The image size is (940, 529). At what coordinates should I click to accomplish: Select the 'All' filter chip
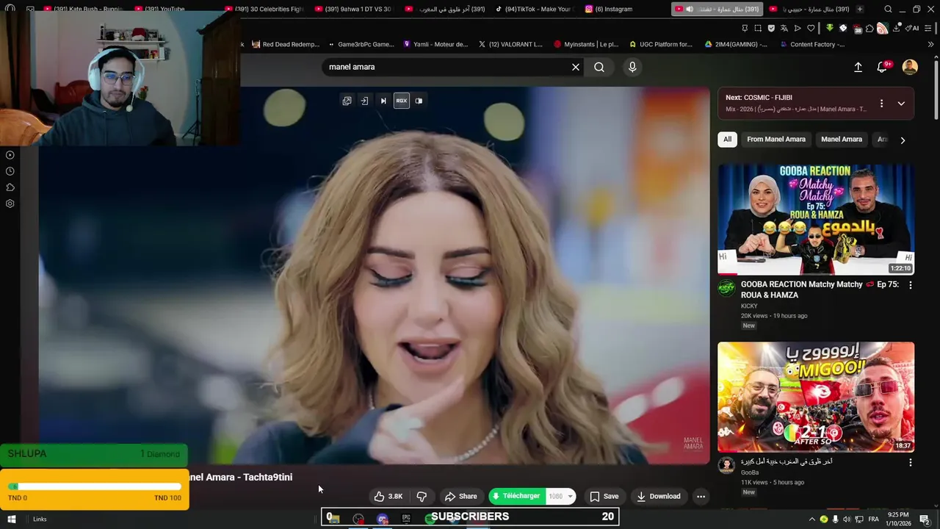click(x=727, y=139)
